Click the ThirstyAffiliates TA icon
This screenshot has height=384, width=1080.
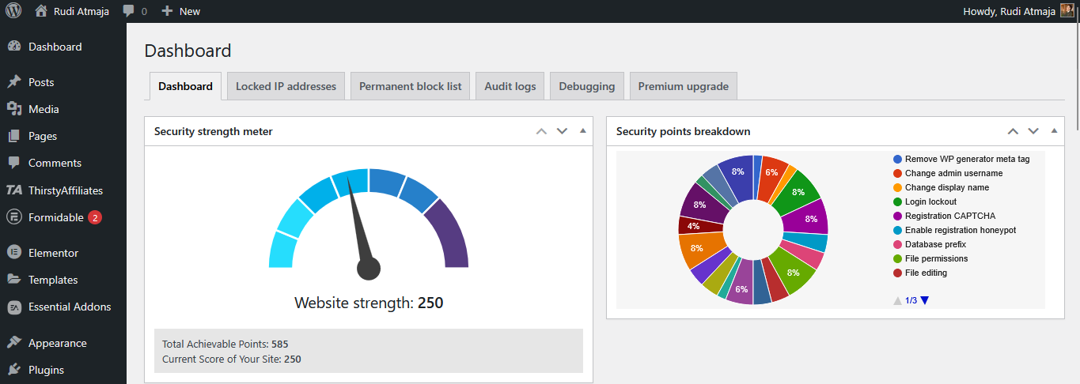[x=13, y=190]
